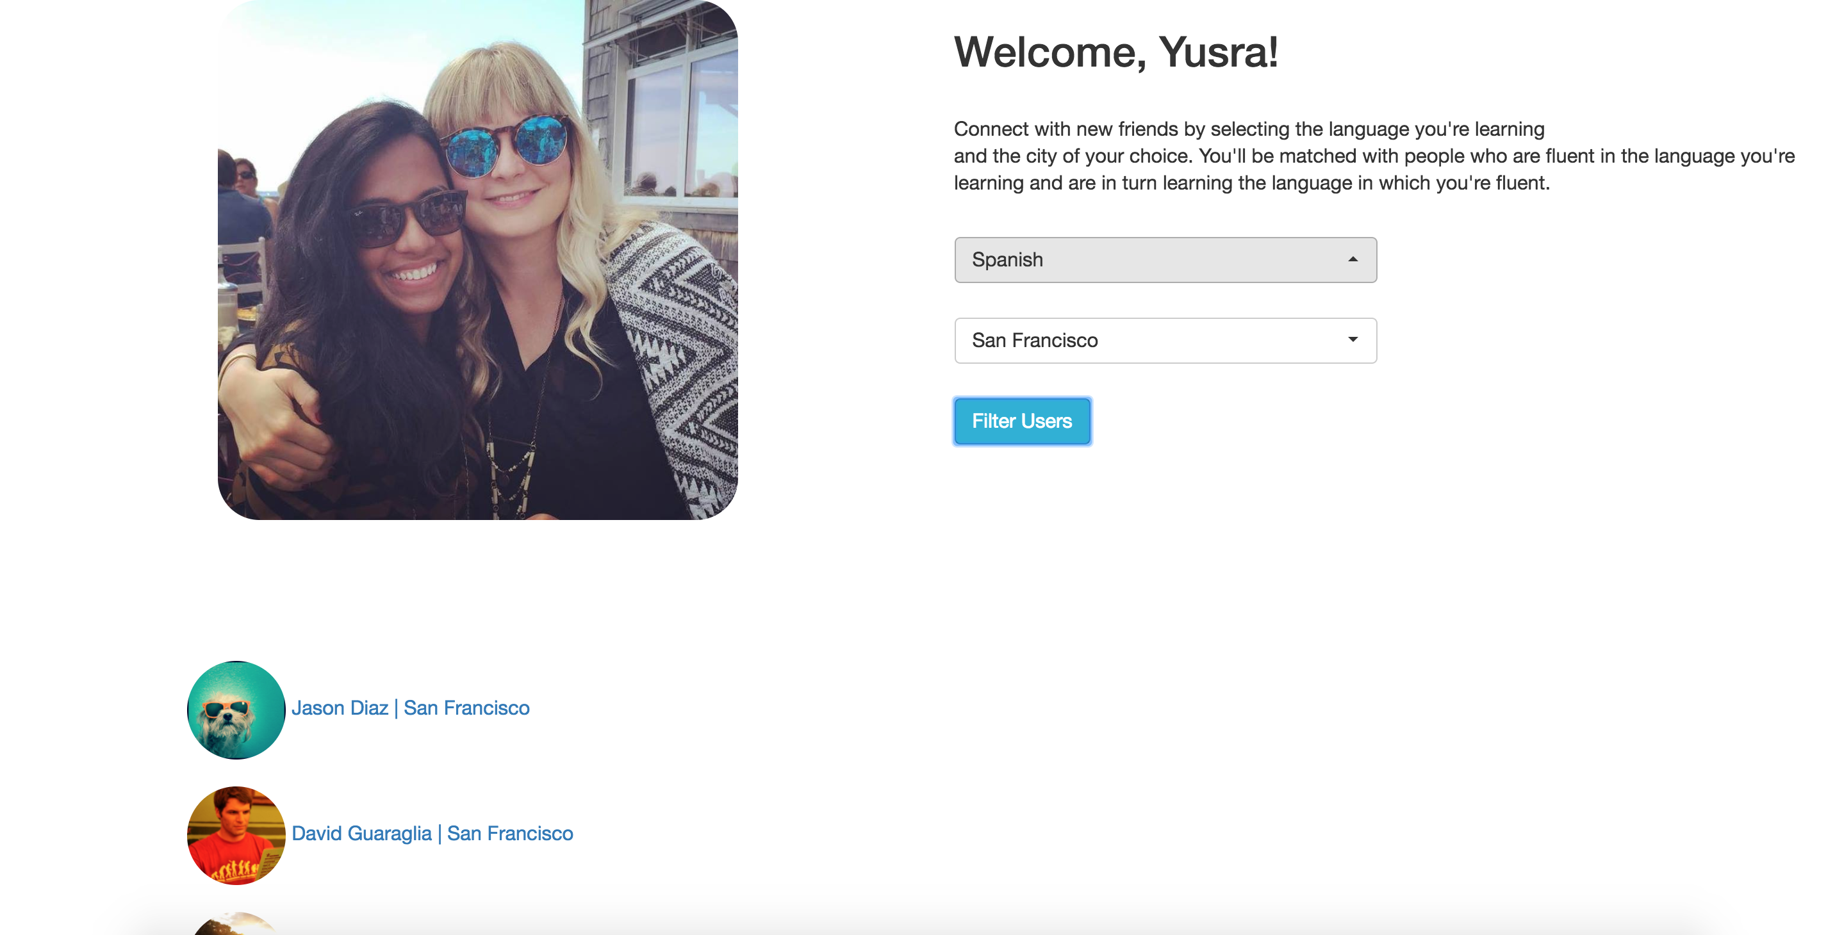
Task: Click the "San Francisco" text in Jason Diaz's link
Action: tap(466, 708)
